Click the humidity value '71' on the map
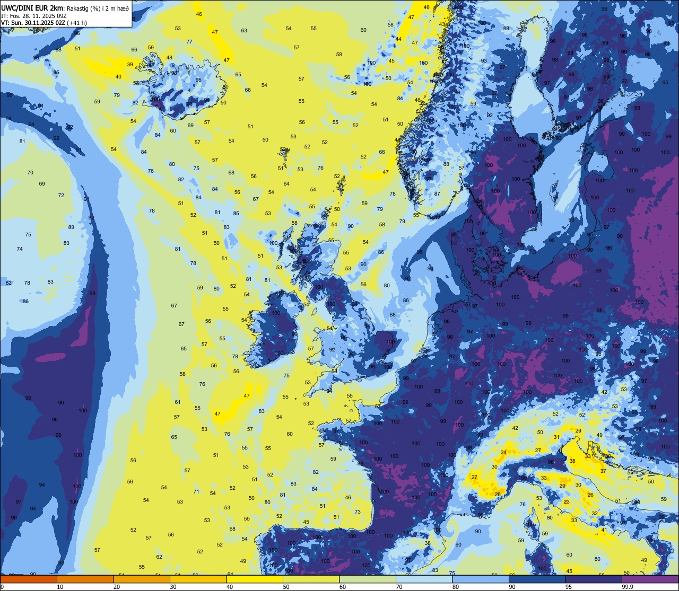The height and width of the screenshot is (591, 679). 196,491
